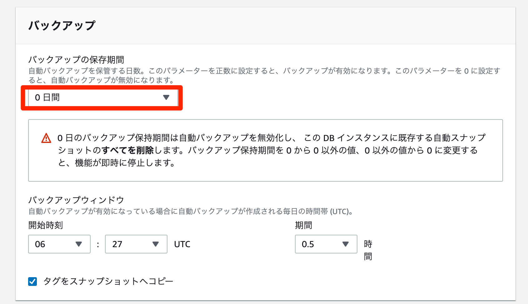Click the arrow of the 06 hour dropdown
This screenshot has width=528, height=304.
tap(79, 244)
